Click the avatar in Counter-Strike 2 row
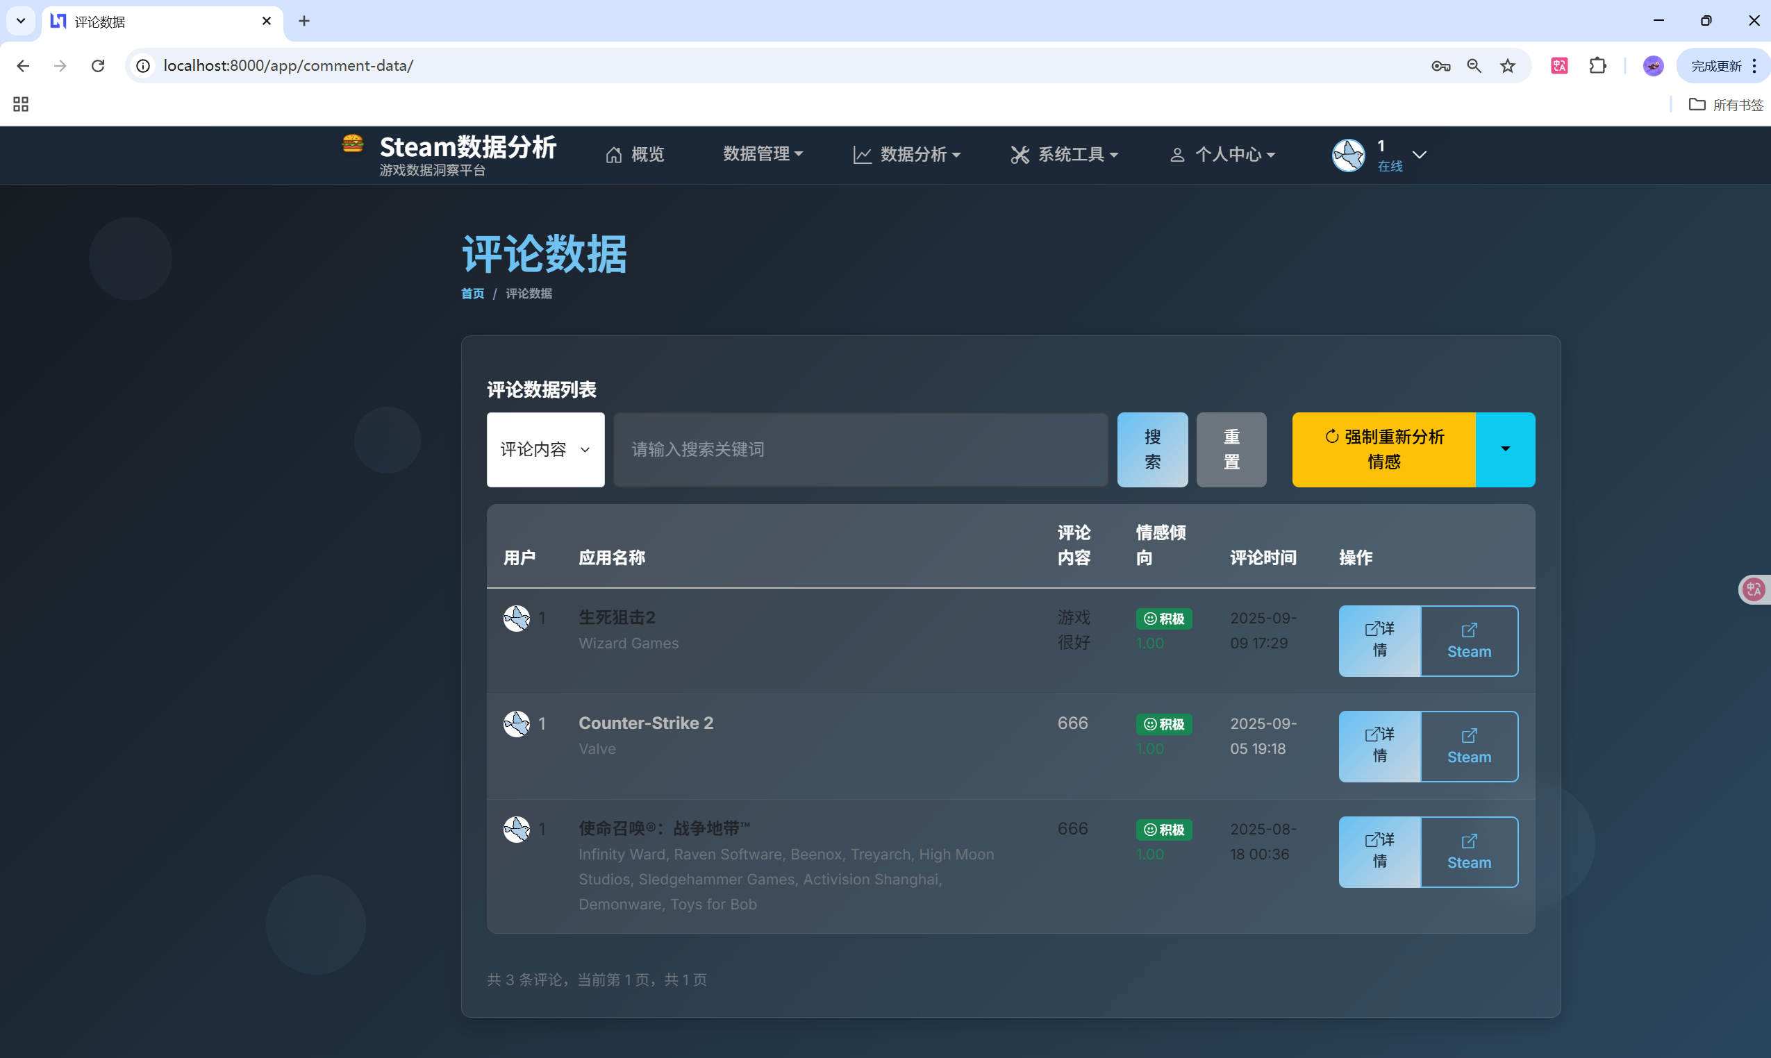This screenshot has width=1771, height=1058. (x=517, y=723)
